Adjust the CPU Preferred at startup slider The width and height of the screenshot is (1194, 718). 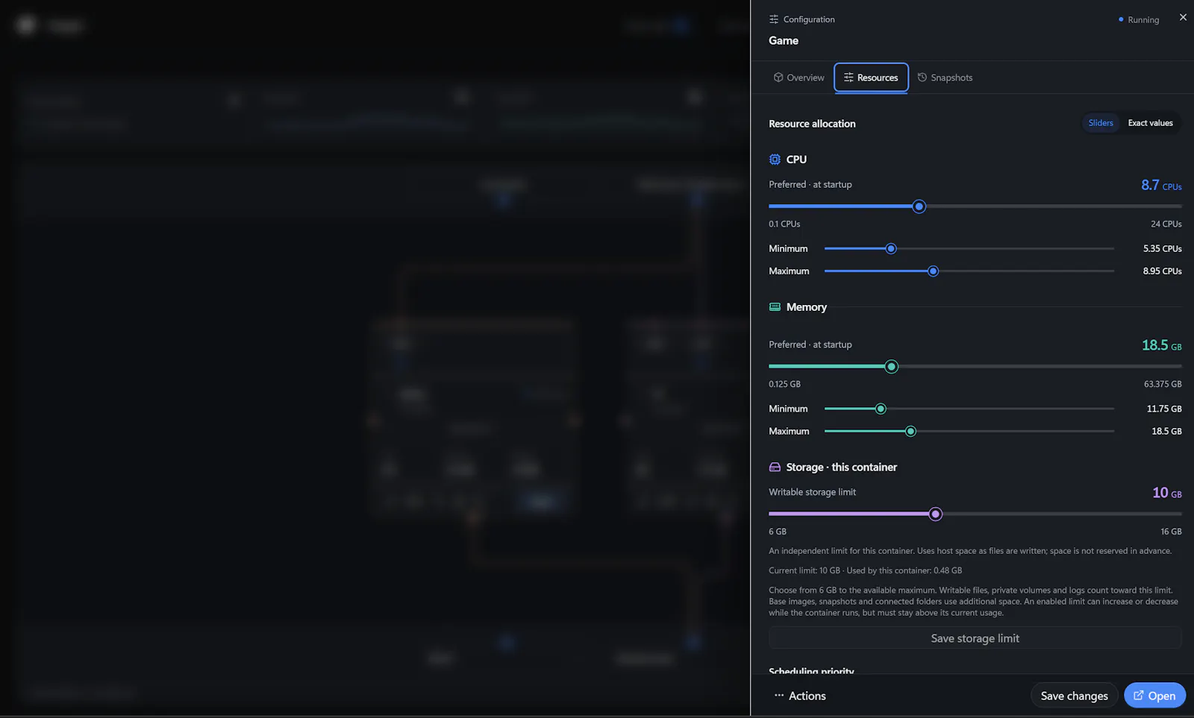click(919, 207)
